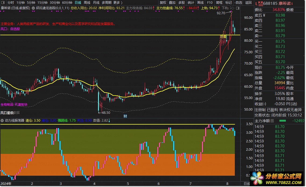
Task: Click the 风口: 自选股 label
Action: coord(10,29)
